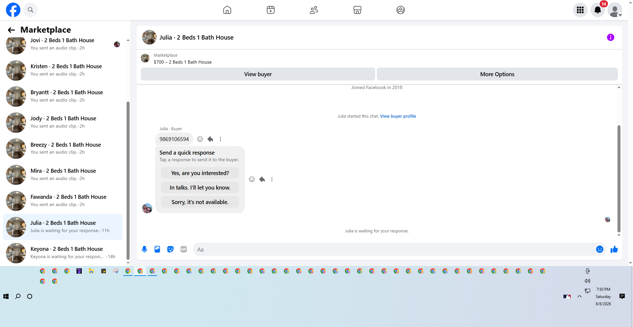Send "Yes, are you interested?" quick response
633x327 pixels.
(x=200, y=173)
